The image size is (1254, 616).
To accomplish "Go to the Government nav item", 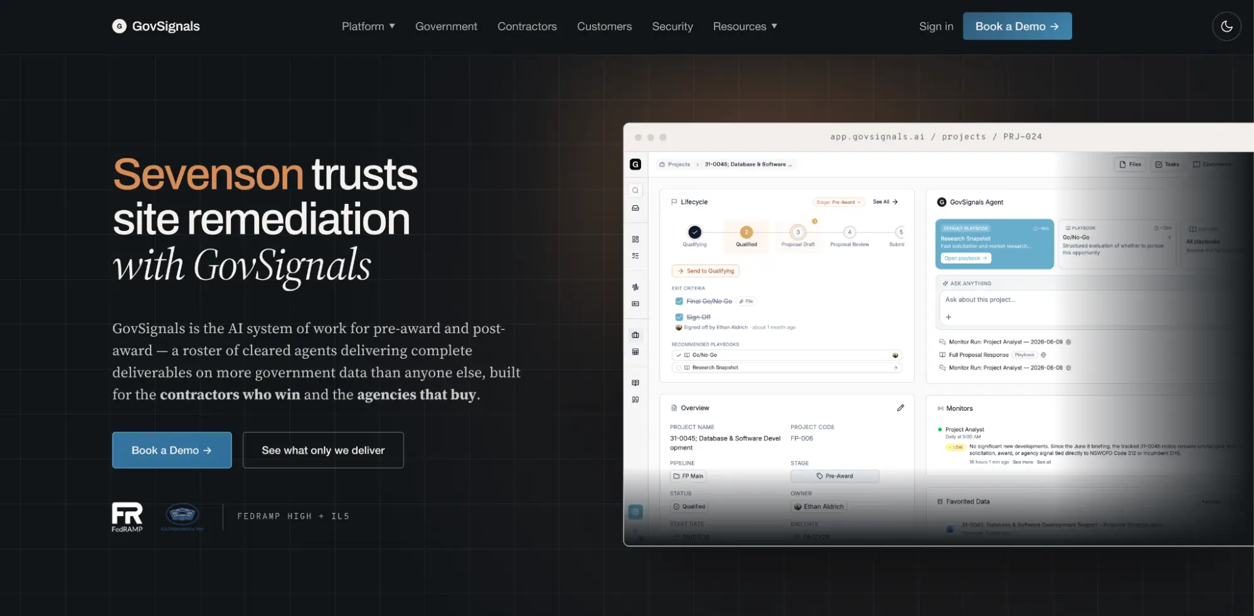I will pyautogui.click(x=446, y=26).
